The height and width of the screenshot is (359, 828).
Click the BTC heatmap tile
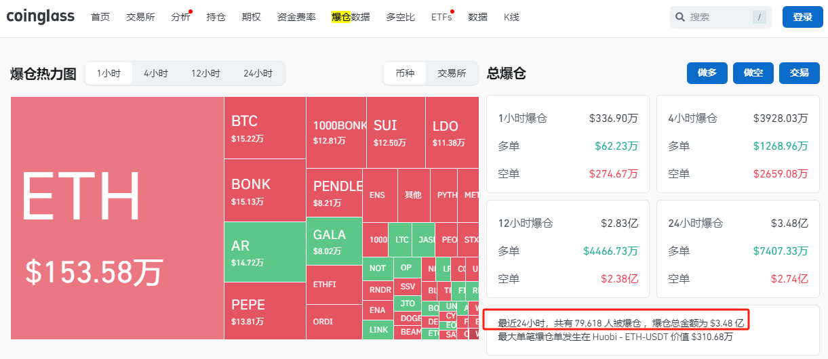[264, 127]
